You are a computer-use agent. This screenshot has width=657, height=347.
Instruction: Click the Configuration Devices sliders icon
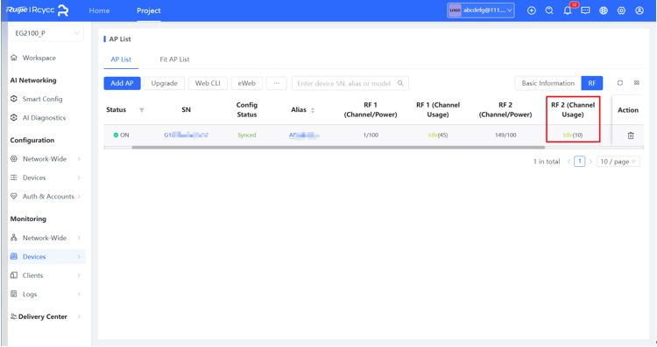[x=14, y=177]
